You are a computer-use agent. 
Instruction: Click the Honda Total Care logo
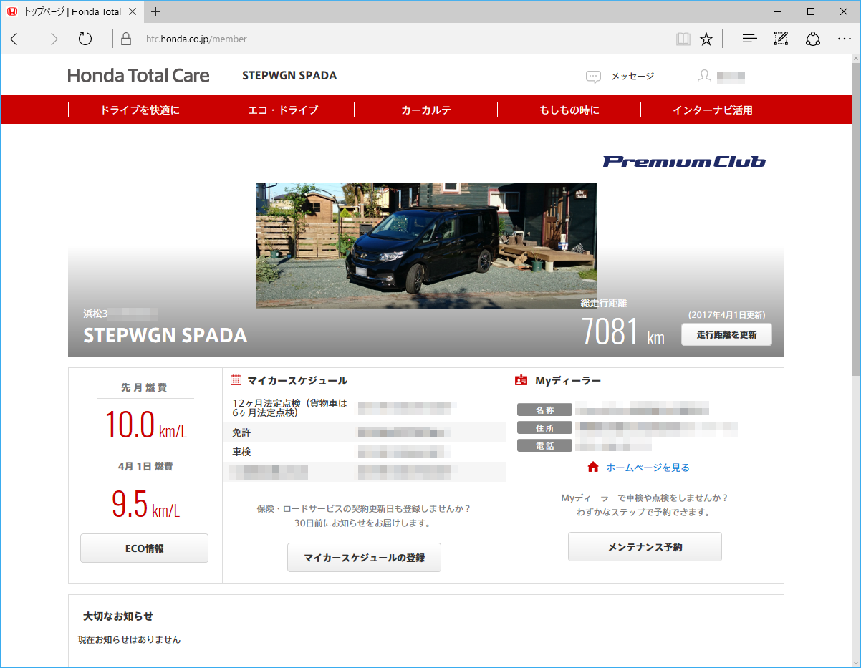pos(139,76)
